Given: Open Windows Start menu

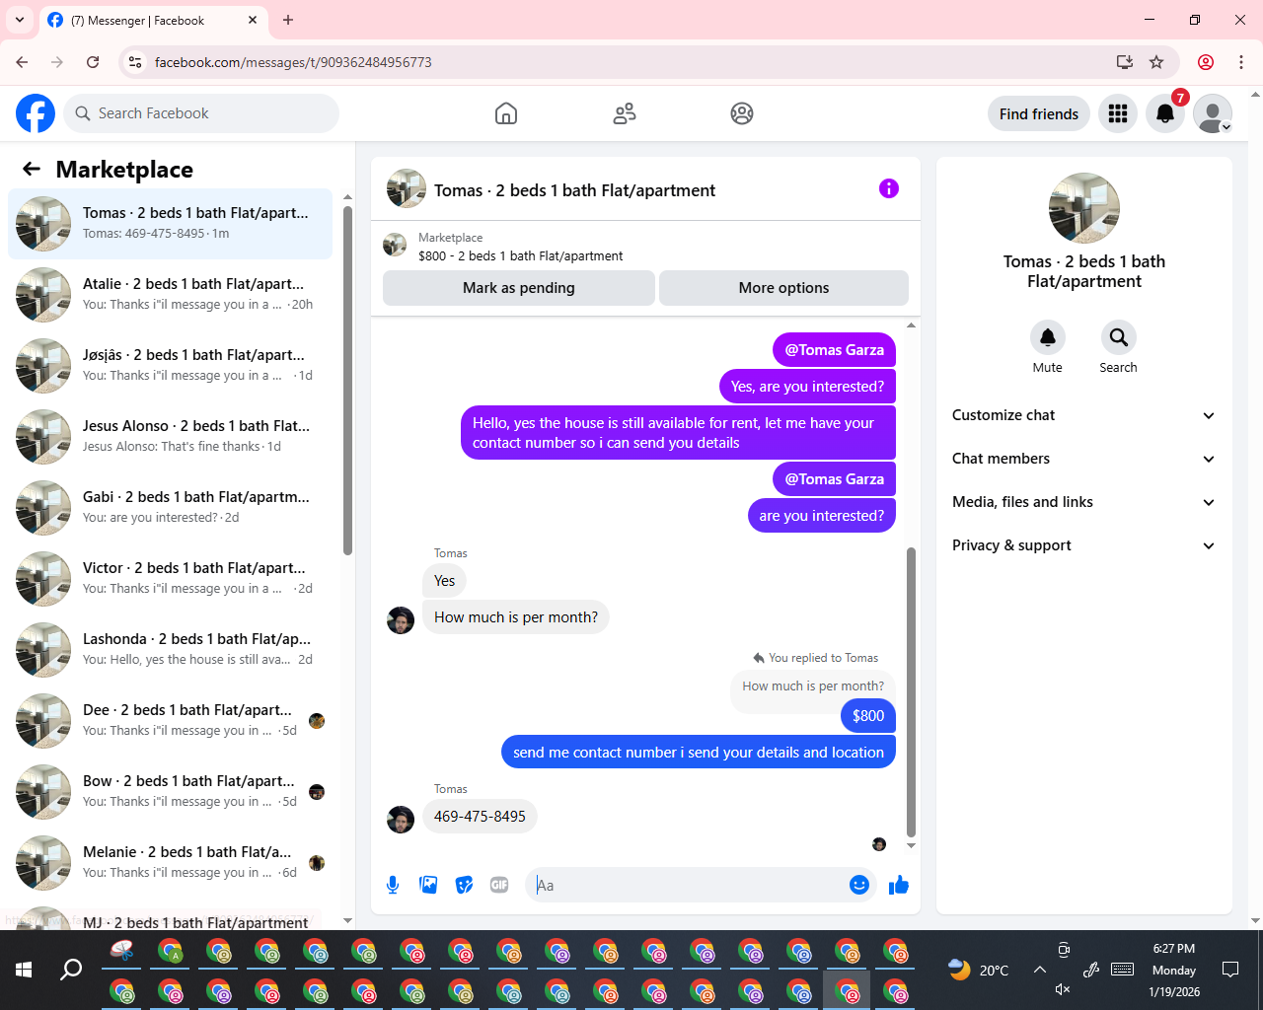Looking at the screenshot, I should pyautogui.click(x=24, y=970).
